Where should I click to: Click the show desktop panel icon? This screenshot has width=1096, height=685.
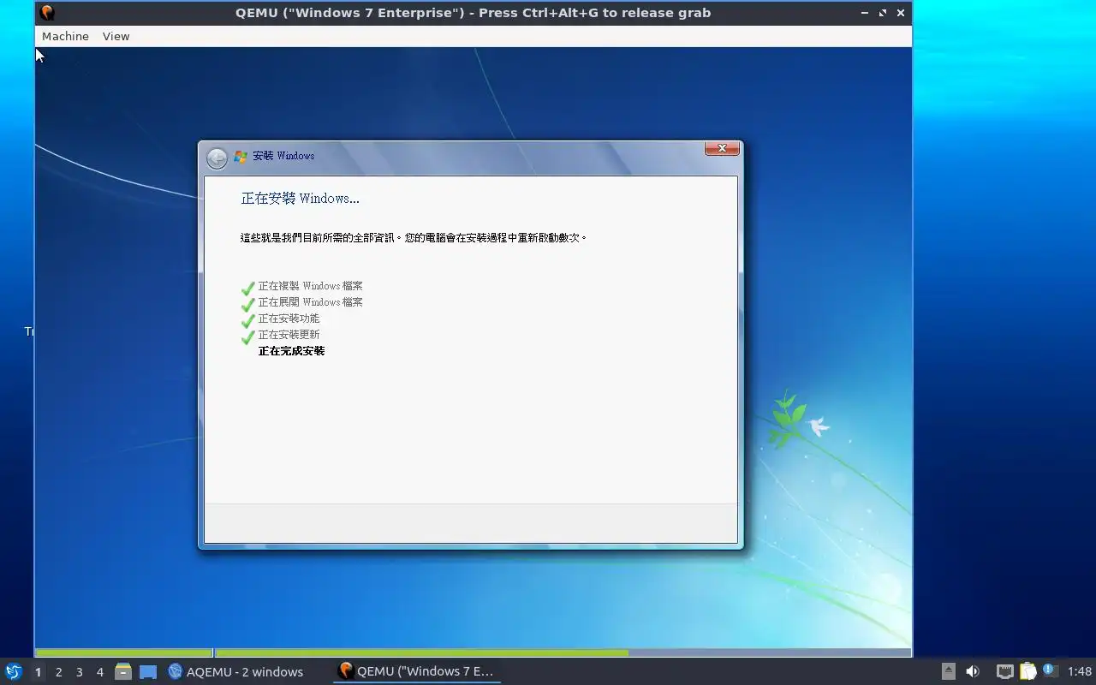click(x=148, y=672)
